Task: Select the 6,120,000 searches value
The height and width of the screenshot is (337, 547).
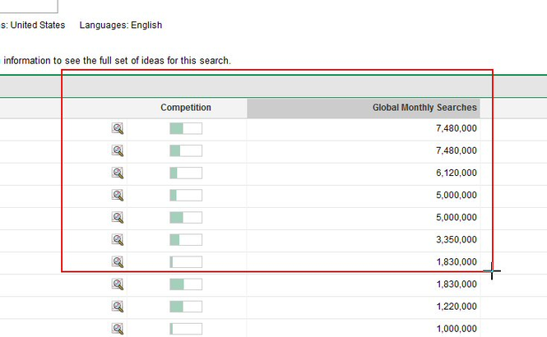Action: tap(457, 173)
